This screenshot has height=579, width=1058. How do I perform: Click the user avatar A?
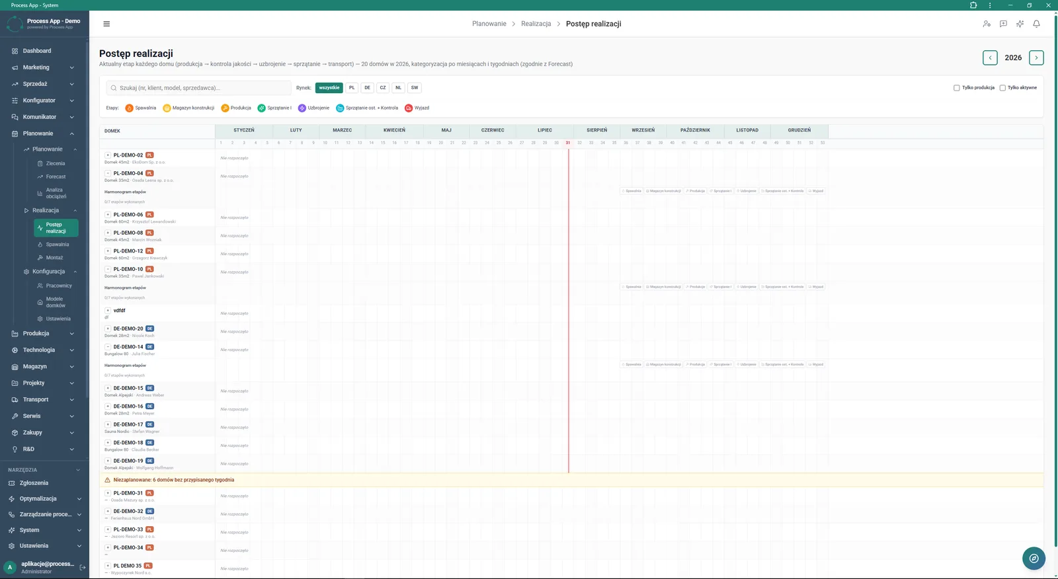coord(10,567)
